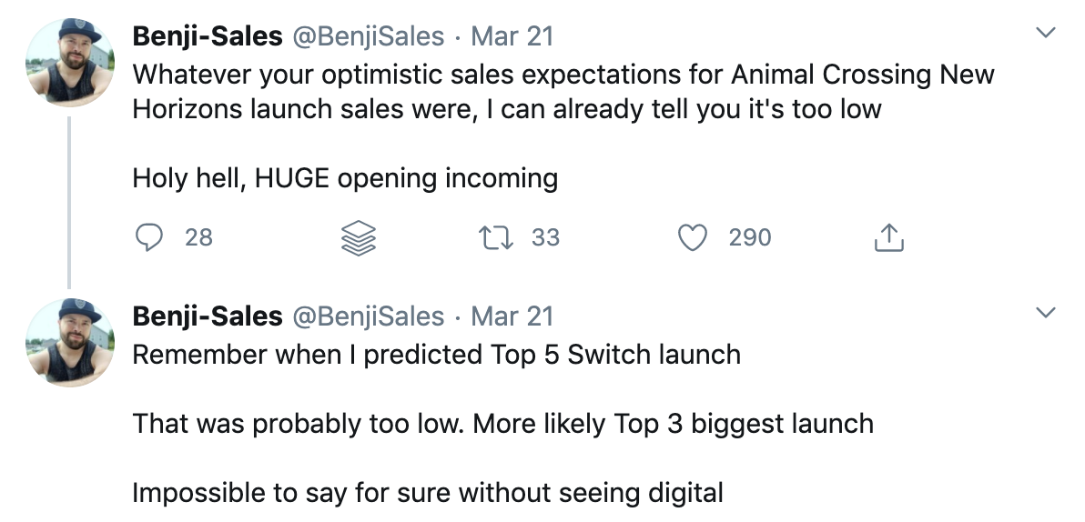The height and width of the screenshot is (522, 1085).
Task: Click Benji-Sales name on the Animal Crossing tweet
Action: pyautogui.click(x=208, y=36)
